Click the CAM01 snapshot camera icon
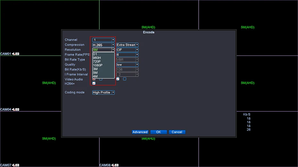298x167 pixels. coord(17,54)
